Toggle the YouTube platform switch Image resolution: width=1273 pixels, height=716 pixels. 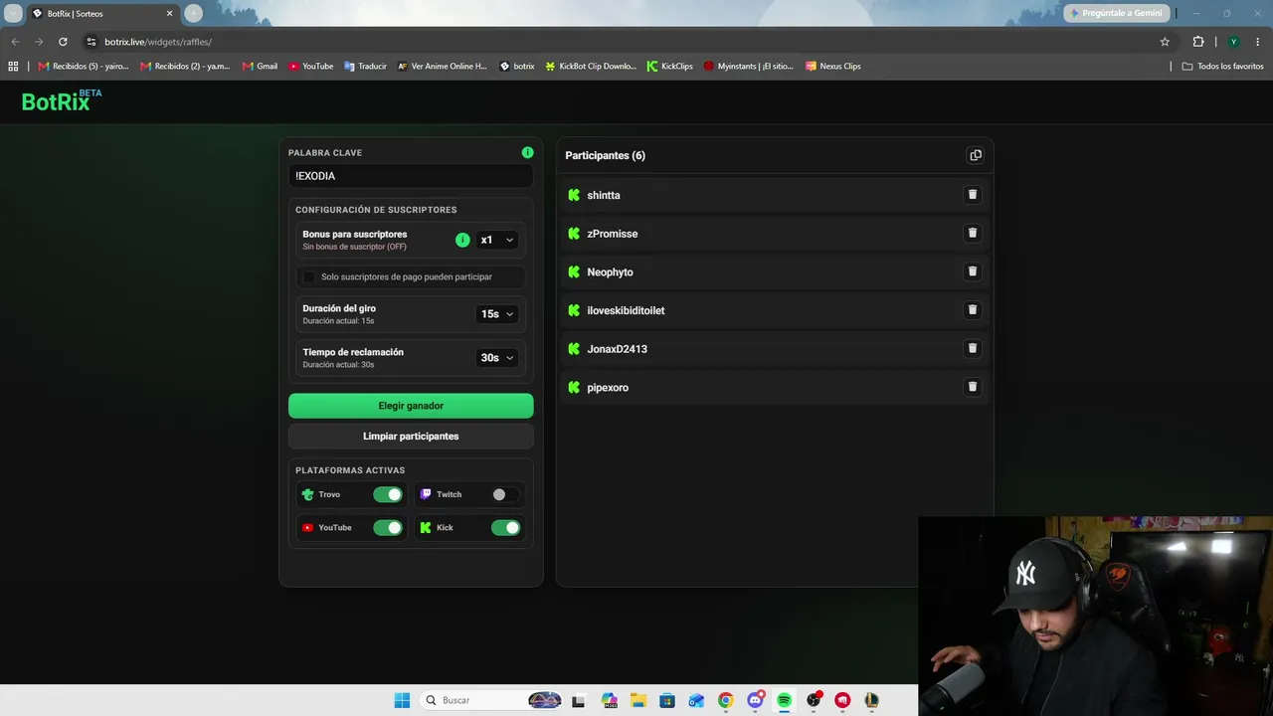tap(388, 528)
